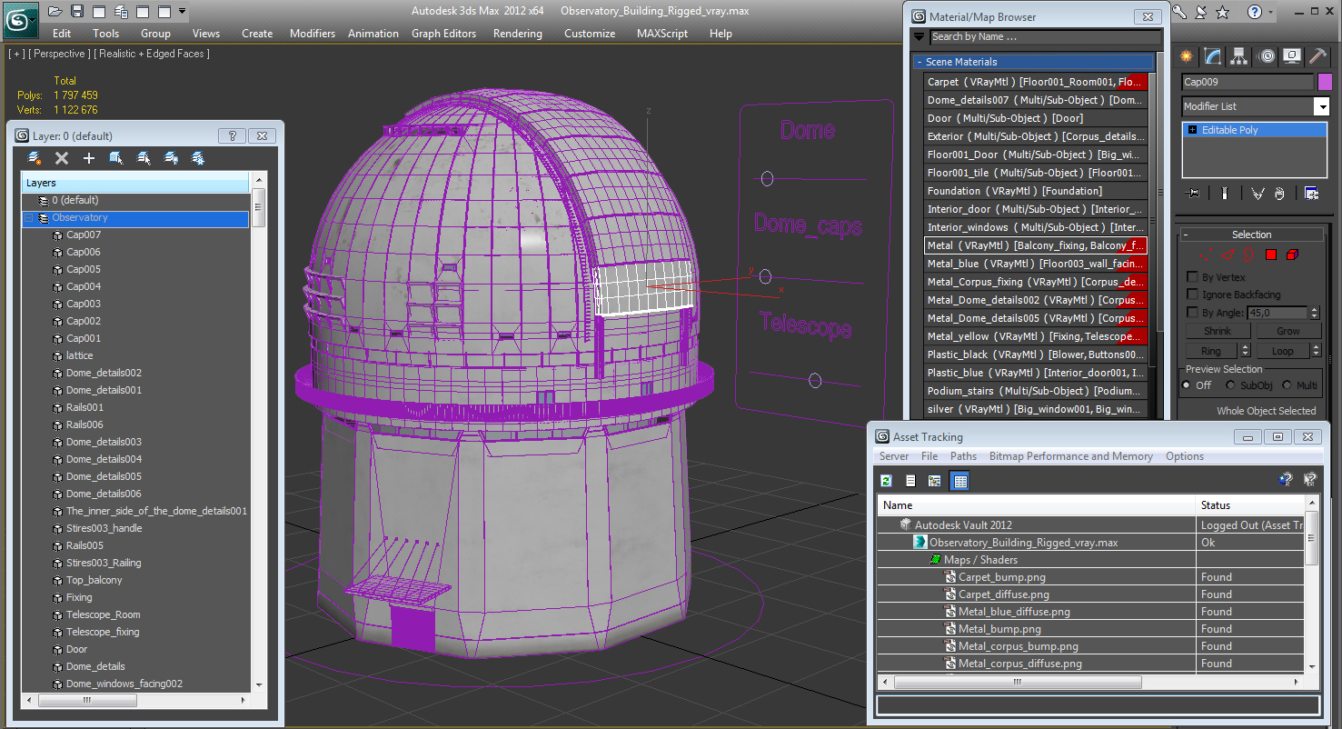Screen dimensions: 1342x729
Task: Click Delete layer X icon in Layer dialog
Action: [x=62, y=158]
